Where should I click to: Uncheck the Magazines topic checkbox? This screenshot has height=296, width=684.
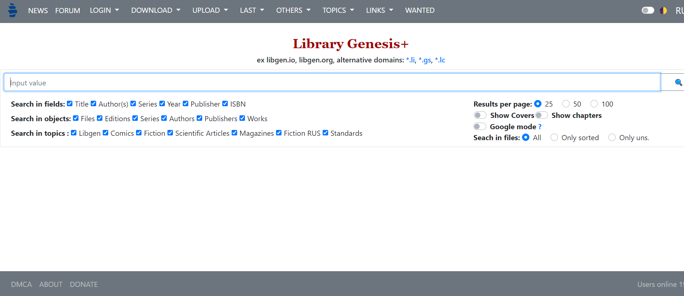coord(235,133)
